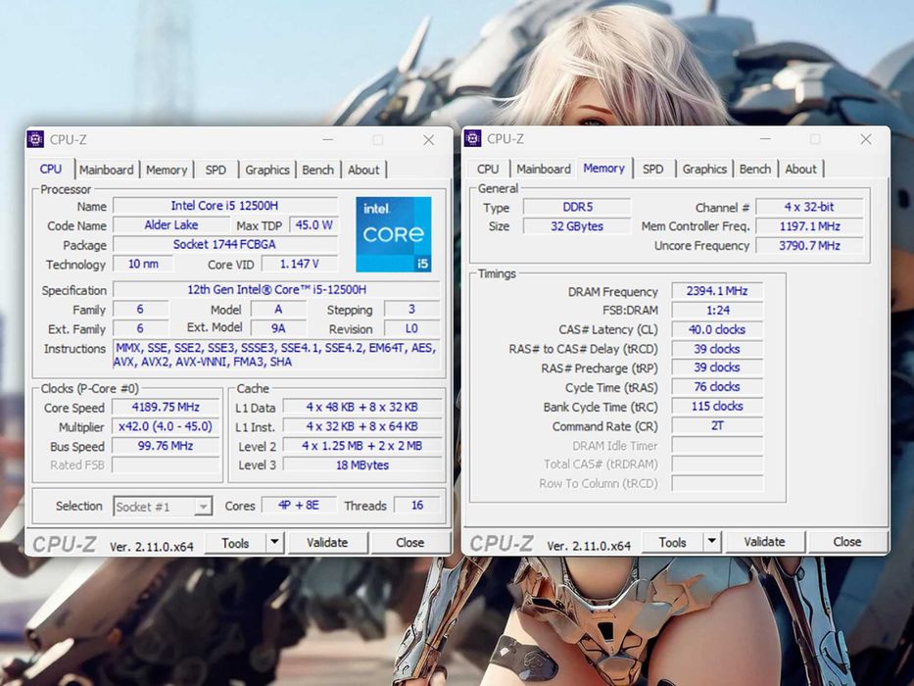Click the 'DDR5' memory type value

point(577,207)
